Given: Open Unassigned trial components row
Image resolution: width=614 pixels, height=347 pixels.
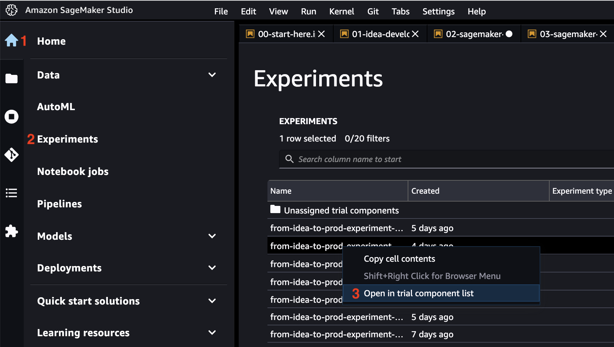Looking at the screenshot, I should (x=441, y=210).
